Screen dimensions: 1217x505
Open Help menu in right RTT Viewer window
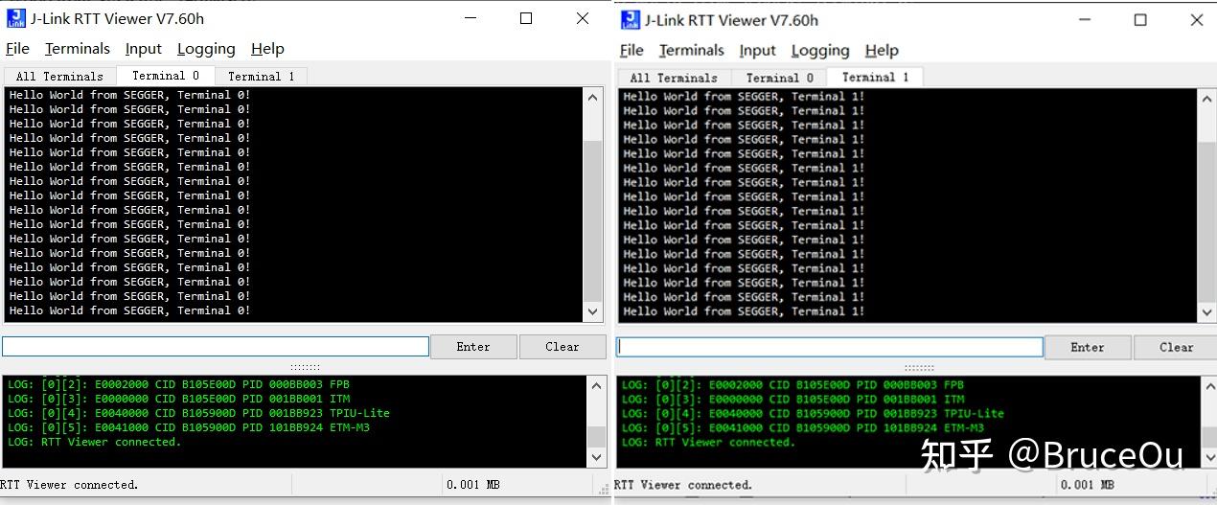[882, 50]
